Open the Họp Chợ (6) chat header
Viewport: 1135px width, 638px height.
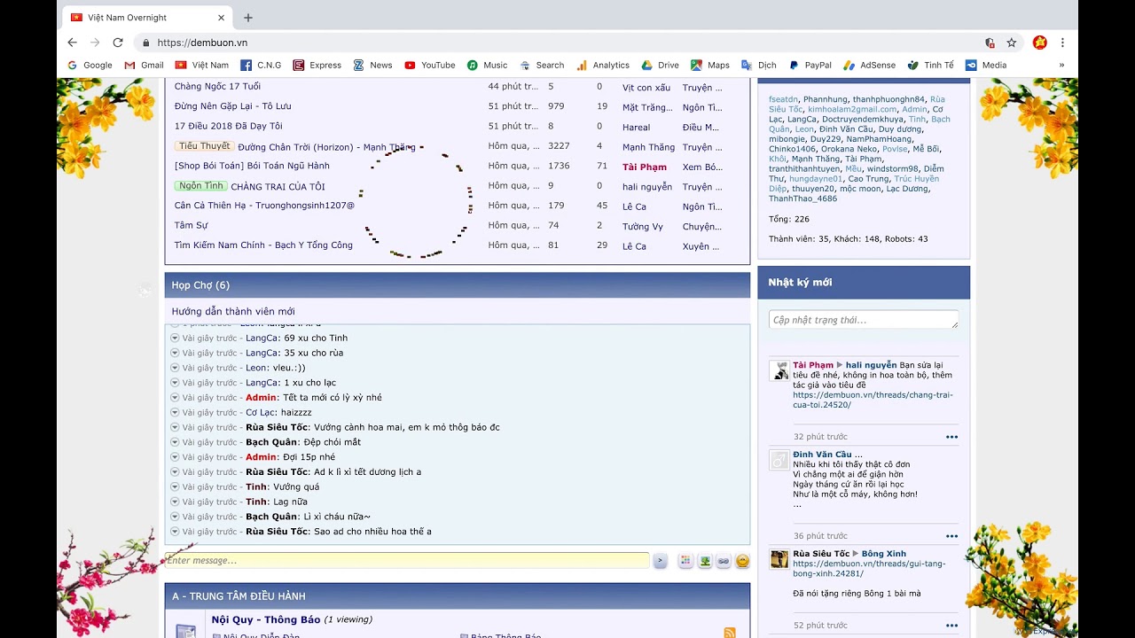pos(200,285)
